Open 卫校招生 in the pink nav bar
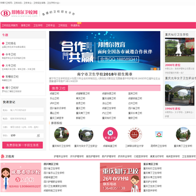This screenshot has width=196, height=196. 63,26
